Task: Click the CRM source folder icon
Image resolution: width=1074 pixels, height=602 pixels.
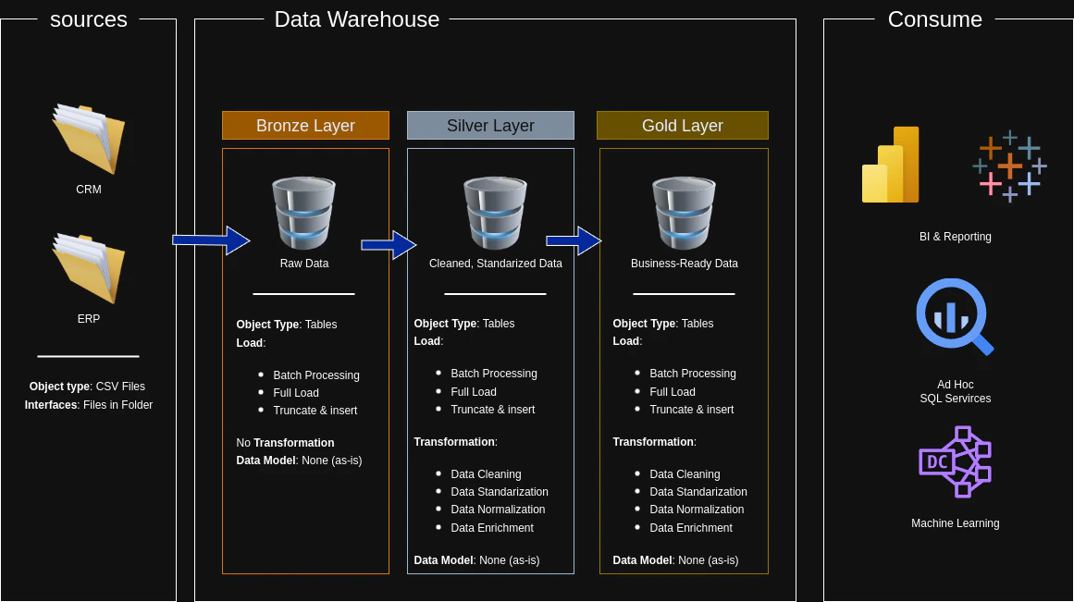Action: pos(89,139)
